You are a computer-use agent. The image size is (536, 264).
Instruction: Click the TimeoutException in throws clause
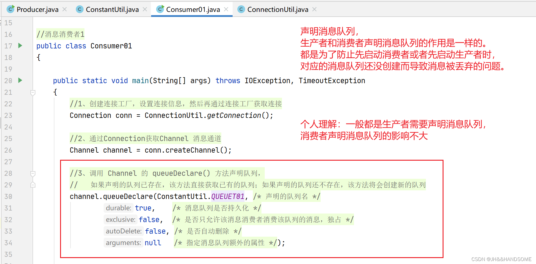pyautogui.click(x=332, y=81)
